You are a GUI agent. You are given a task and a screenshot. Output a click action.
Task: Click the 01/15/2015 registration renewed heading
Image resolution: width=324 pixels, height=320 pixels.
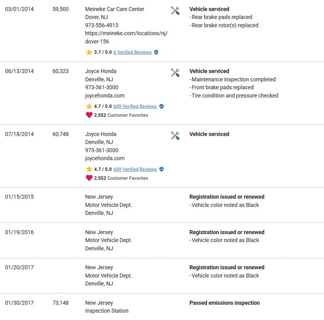(227, 197)
